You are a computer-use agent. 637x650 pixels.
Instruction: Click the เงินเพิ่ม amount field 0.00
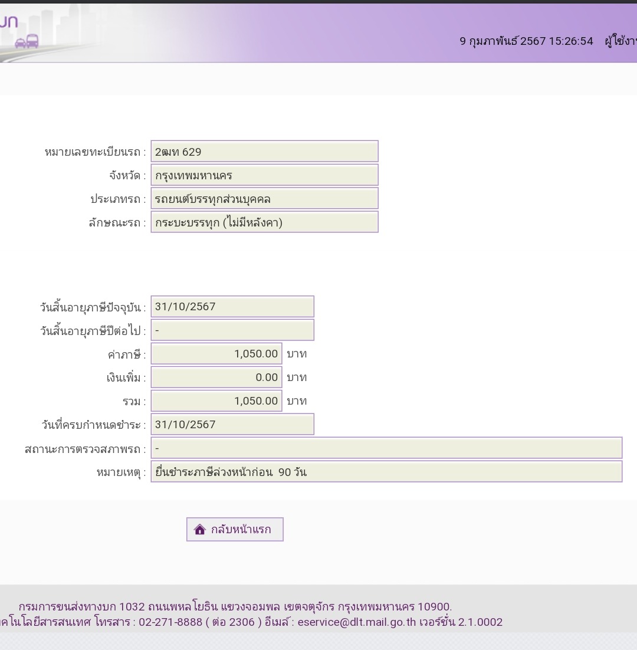coord(216,377)
